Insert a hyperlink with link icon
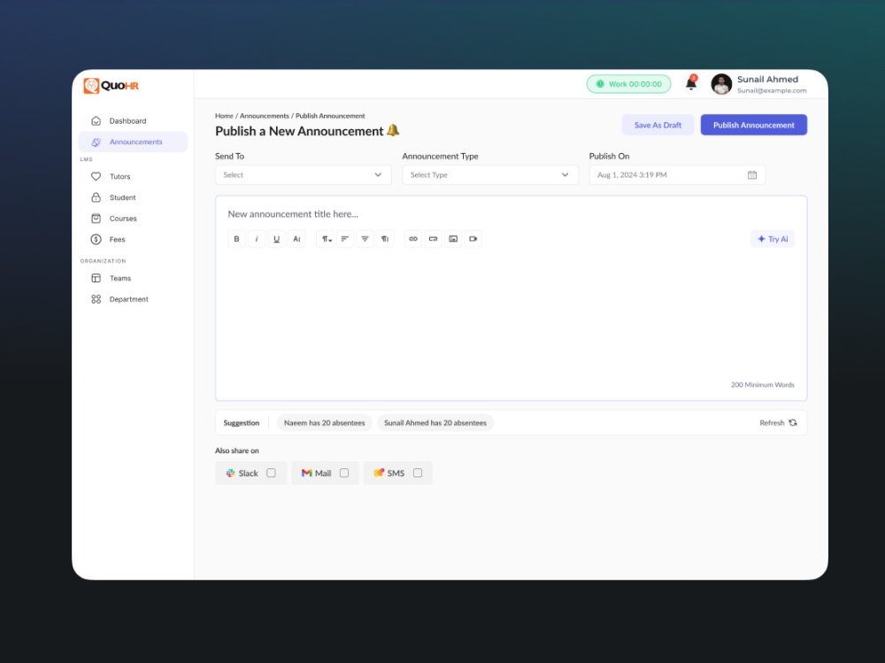 click(x=413, y=239)
